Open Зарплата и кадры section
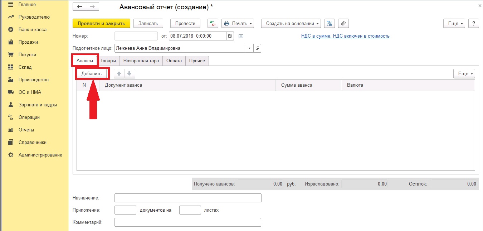Viewport: 483px width, 231px height. click(x=38, y=105)
